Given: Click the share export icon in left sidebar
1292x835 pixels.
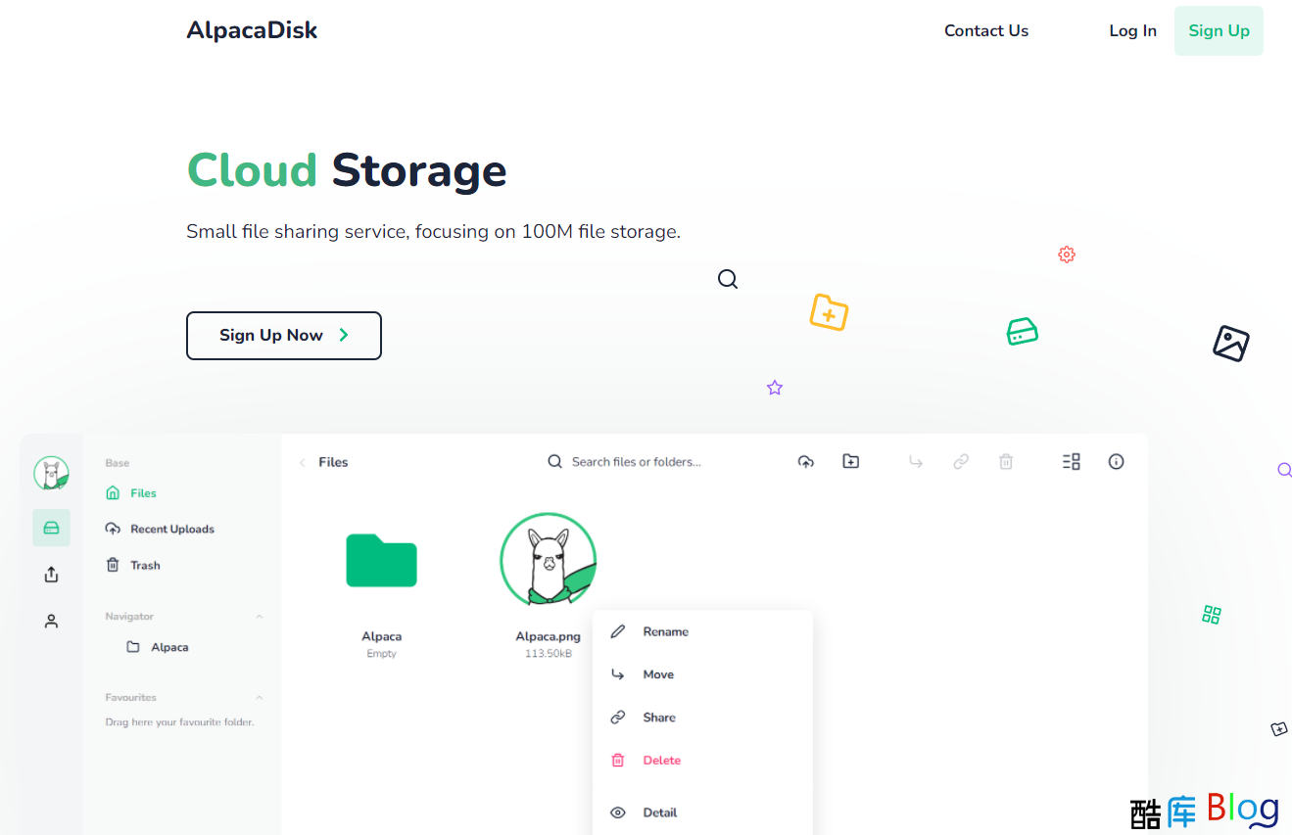Looking at the screenshot, I should pyautogui.click(x=51, y=575).
